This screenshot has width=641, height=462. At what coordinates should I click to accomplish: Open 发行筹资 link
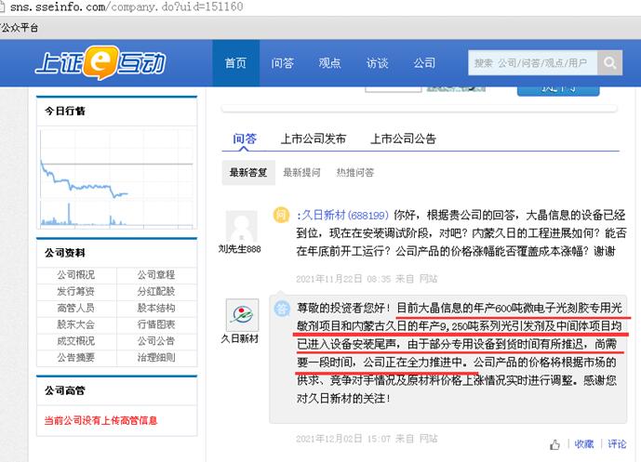pos(76,291)
